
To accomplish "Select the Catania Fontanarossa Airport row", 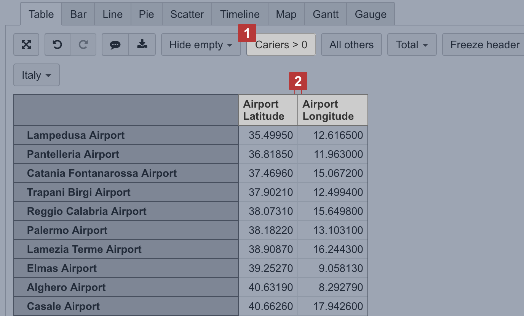I will (102, 173).
